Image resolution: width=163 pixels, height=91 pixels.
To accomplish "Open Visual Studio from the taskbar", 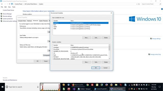I will click(x=74, y=89).
